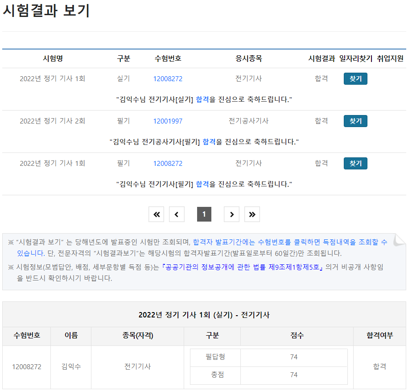
Task: Click blue 합격 in 전기기사[실기] congratulation message
Action: [x=202, y=99]
